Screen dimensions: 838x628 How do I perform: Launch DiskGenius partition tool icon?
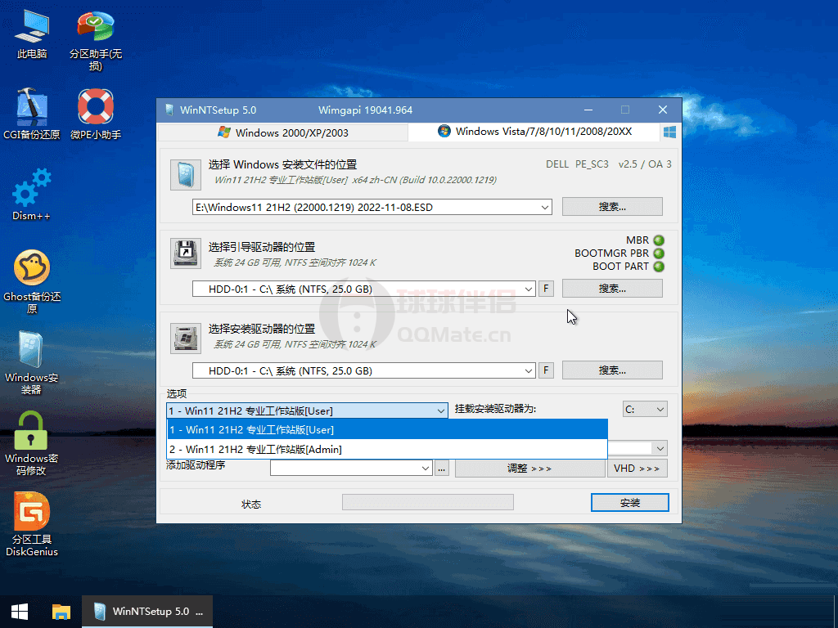(x=32, y=517)
